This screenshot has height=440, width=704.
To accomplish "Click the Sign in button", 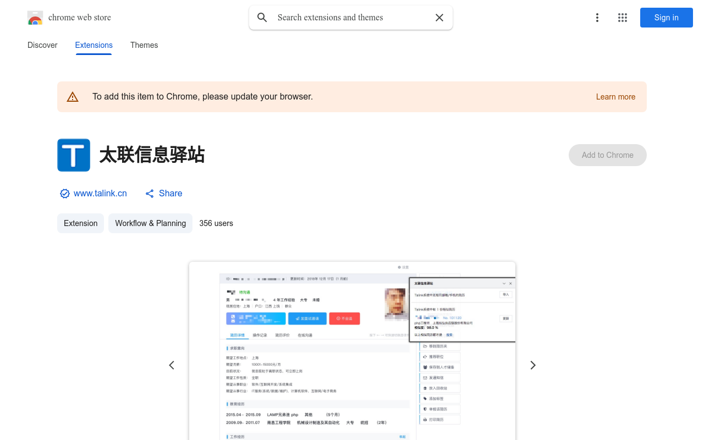I will pos(666,18).
